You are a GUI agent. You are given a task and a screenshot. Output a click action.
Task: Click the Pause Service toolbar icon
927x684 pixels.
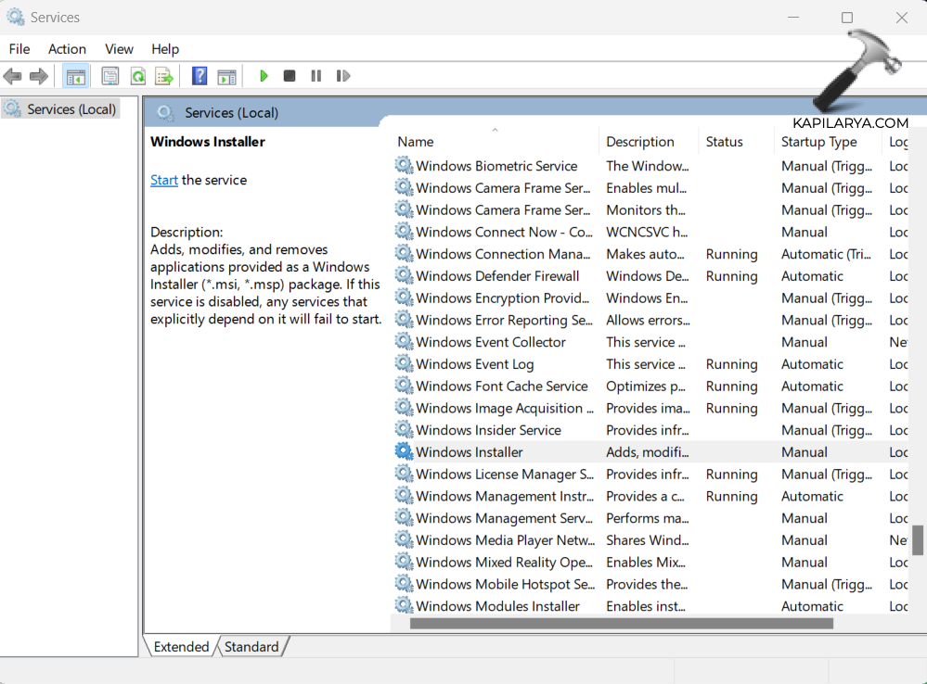tap(316, 76)
